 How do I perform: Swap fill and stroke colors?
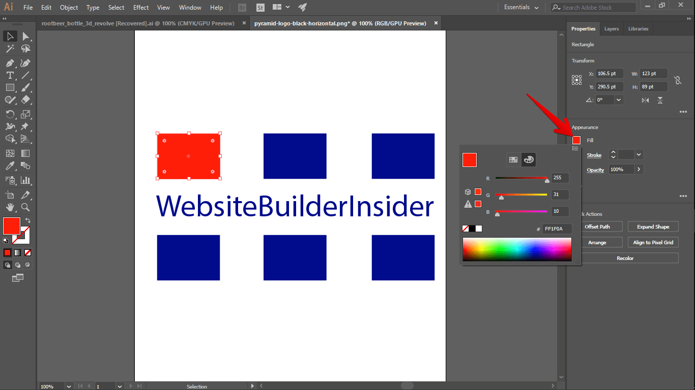click(27, 220)
